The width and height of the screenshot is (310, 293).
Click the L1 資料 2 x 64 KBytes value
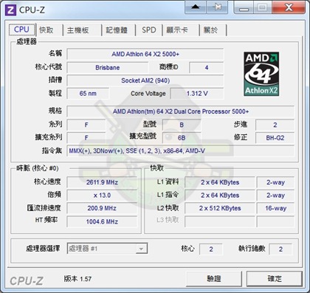click(220, 182)
